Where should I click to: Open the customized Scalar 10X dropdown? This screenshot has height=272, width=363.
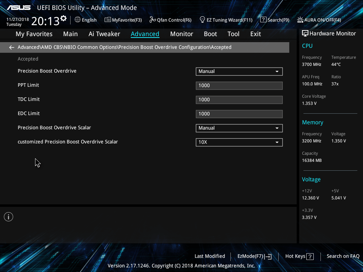(239, 142)
